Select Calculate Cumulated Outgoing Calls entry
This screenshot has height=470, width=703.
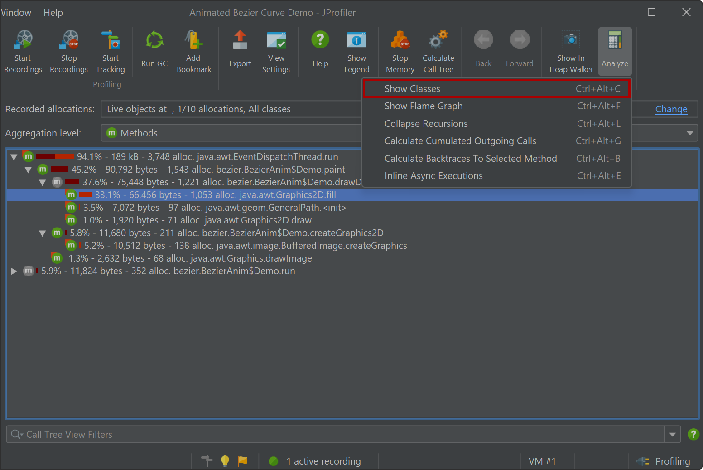496,141
